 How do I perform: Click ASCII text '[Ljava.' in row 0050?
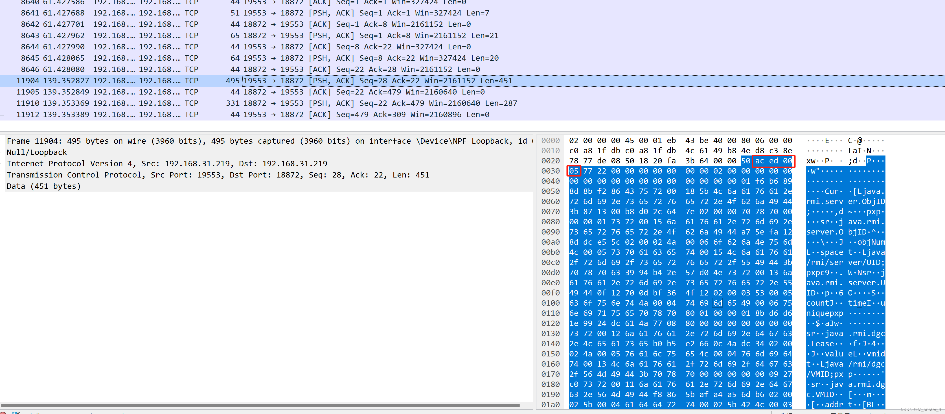869,192
